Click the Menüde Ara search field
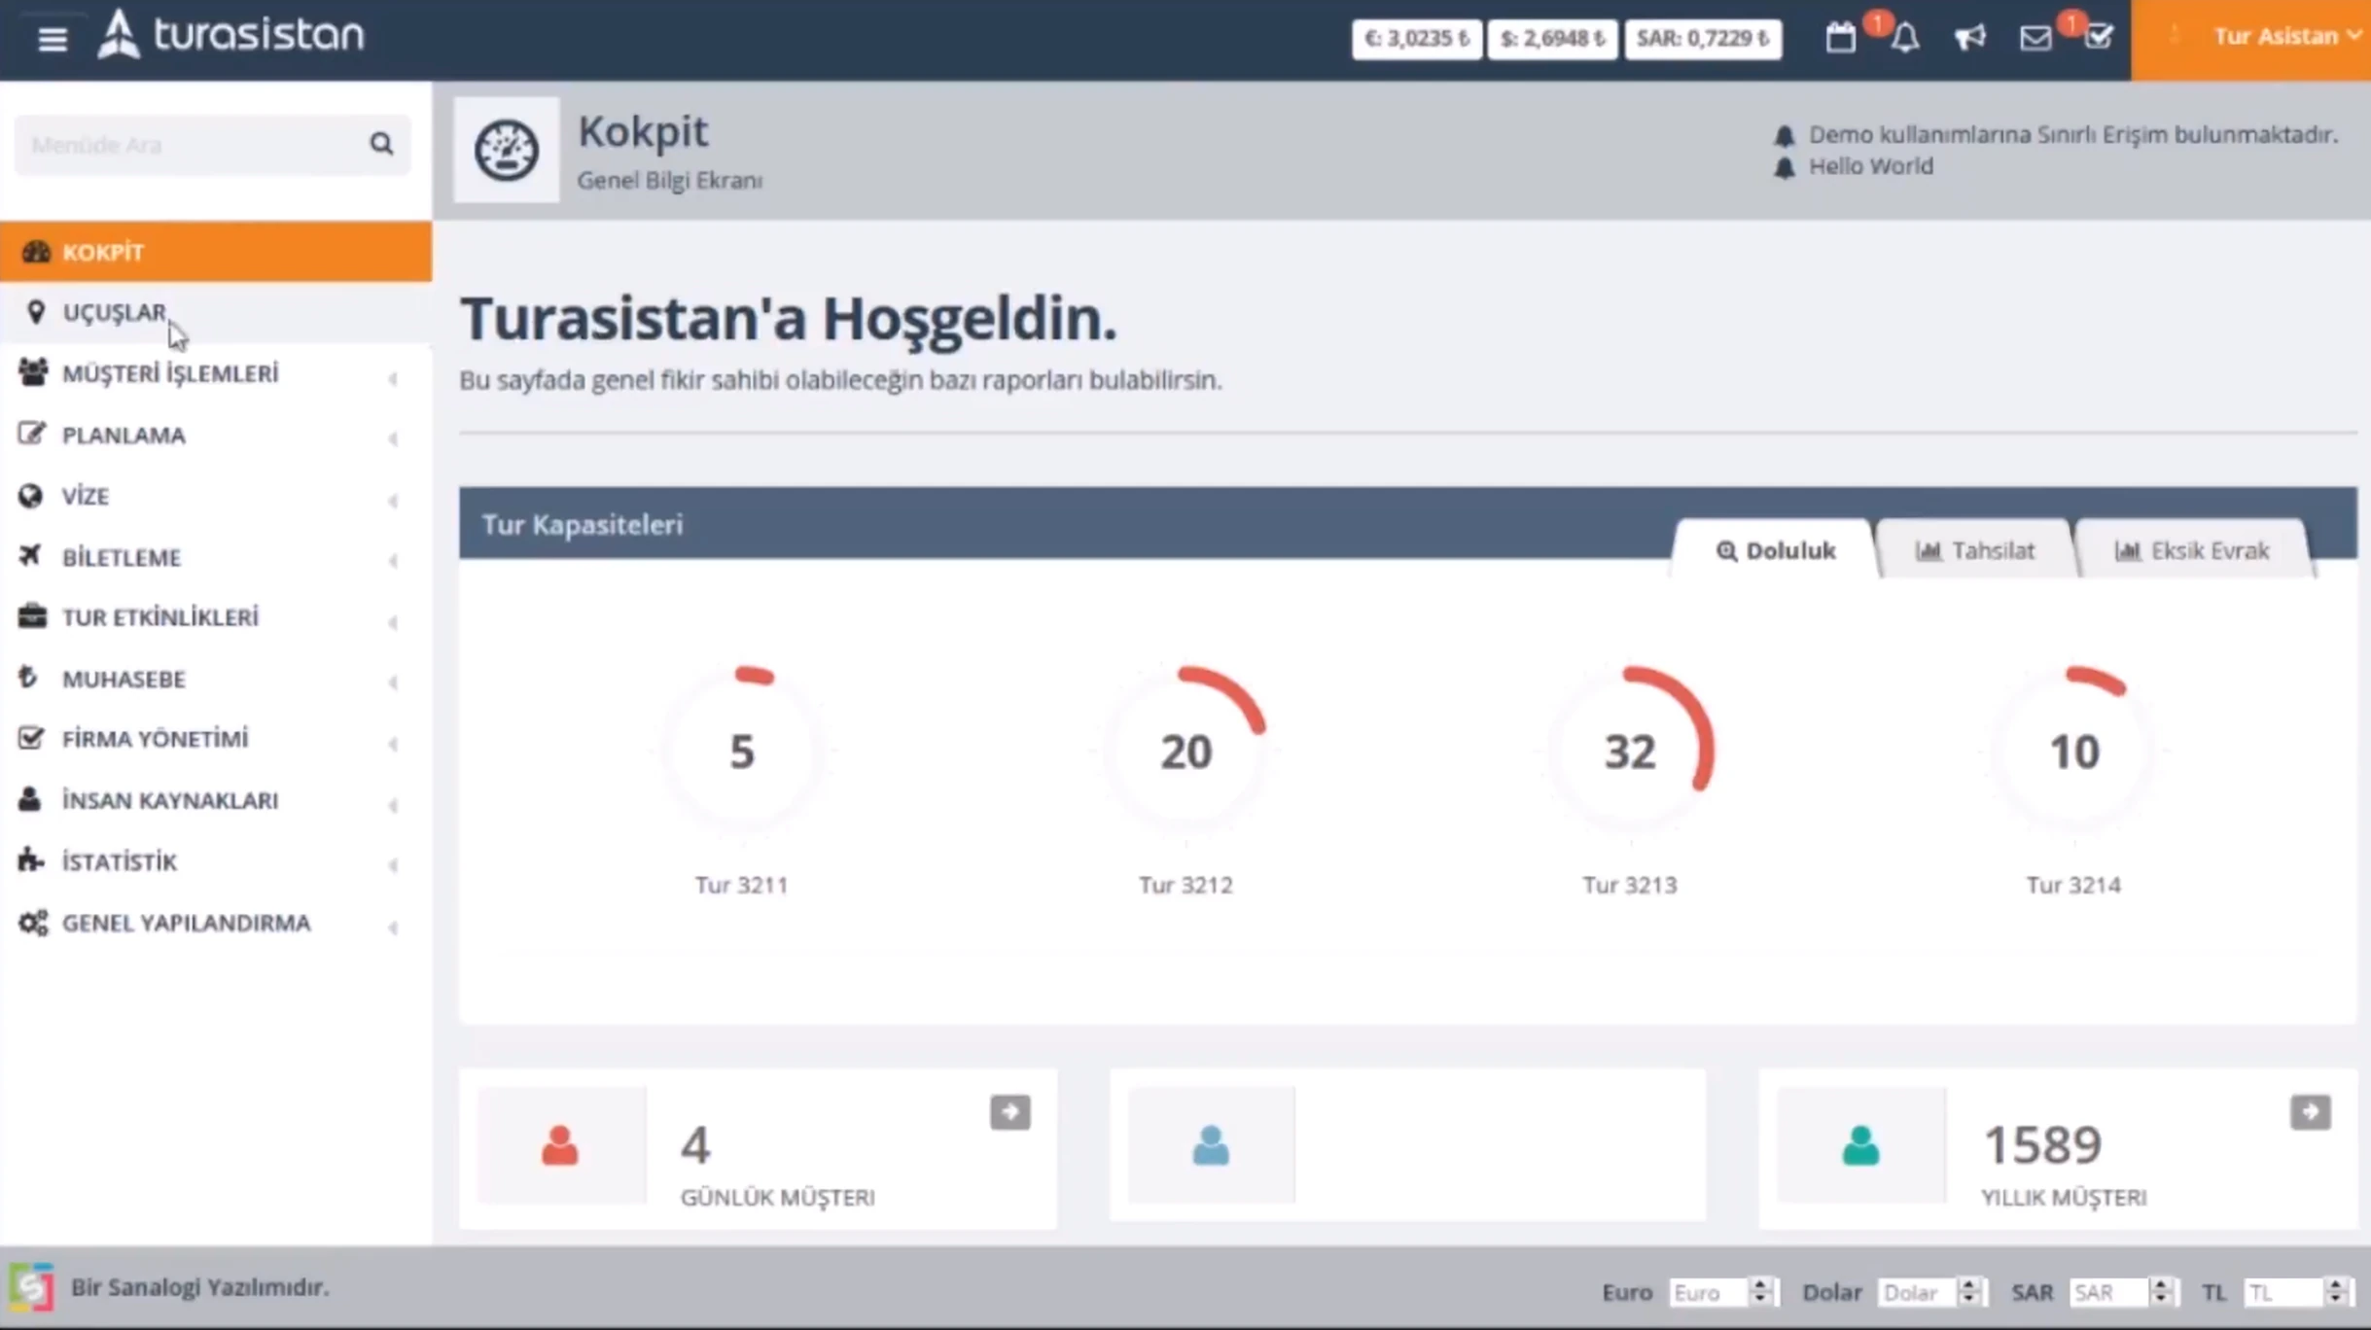 pyautogui.click(x=212, y=145)
